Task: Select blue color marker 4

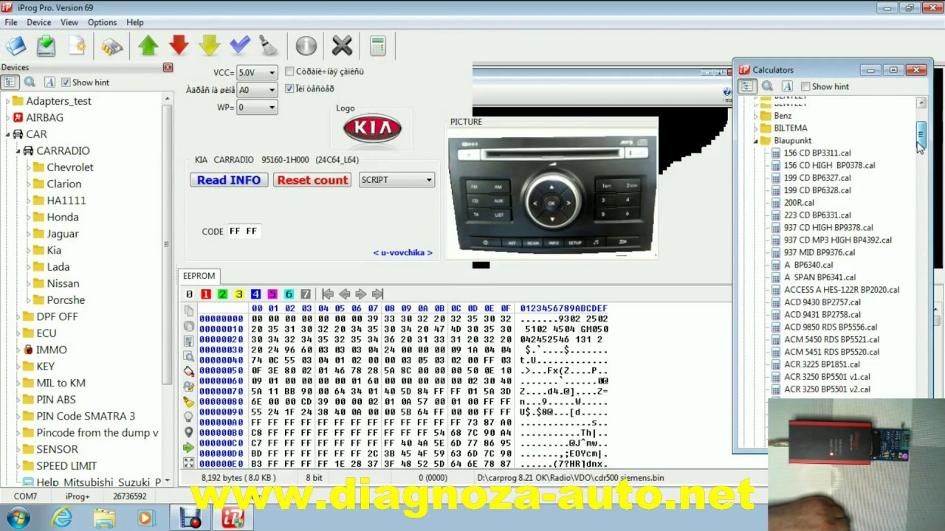Action: point(255,294)
